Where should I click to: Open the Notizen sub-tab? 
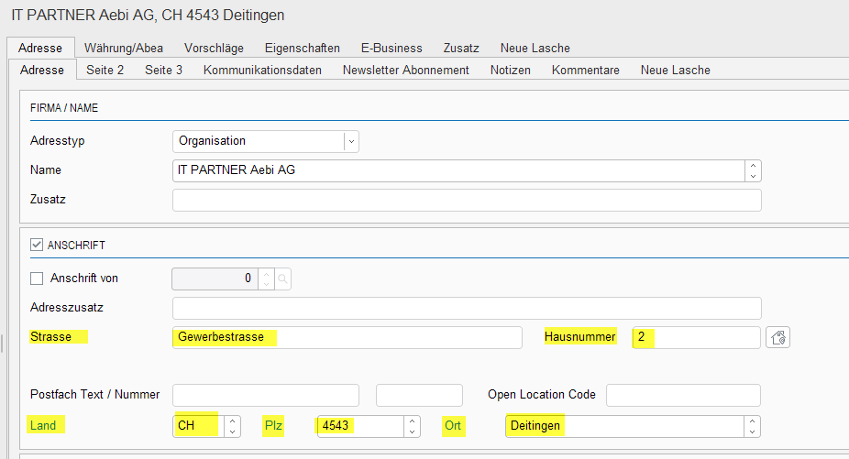click(x=511, y=71)
